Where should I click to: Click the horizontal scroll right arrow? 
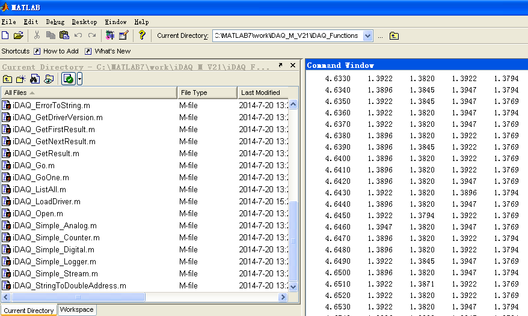(283, 297)
